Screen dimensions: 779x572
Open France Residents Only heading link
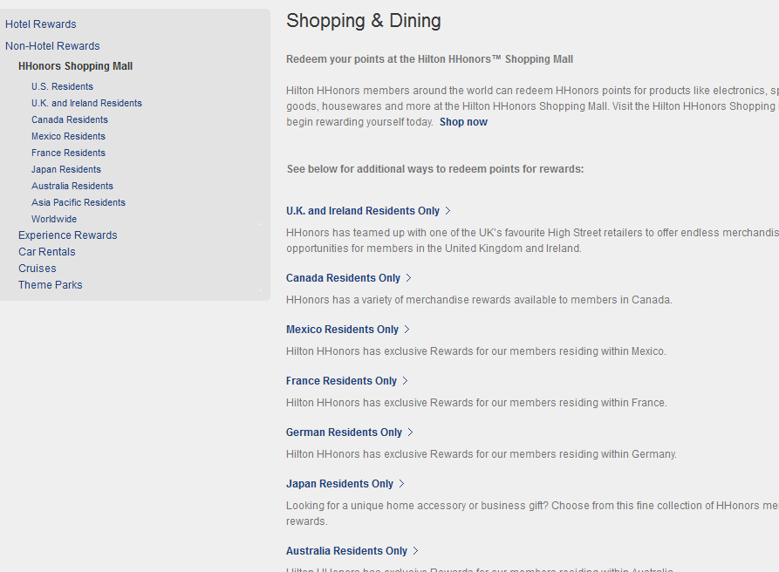(341, 381)
